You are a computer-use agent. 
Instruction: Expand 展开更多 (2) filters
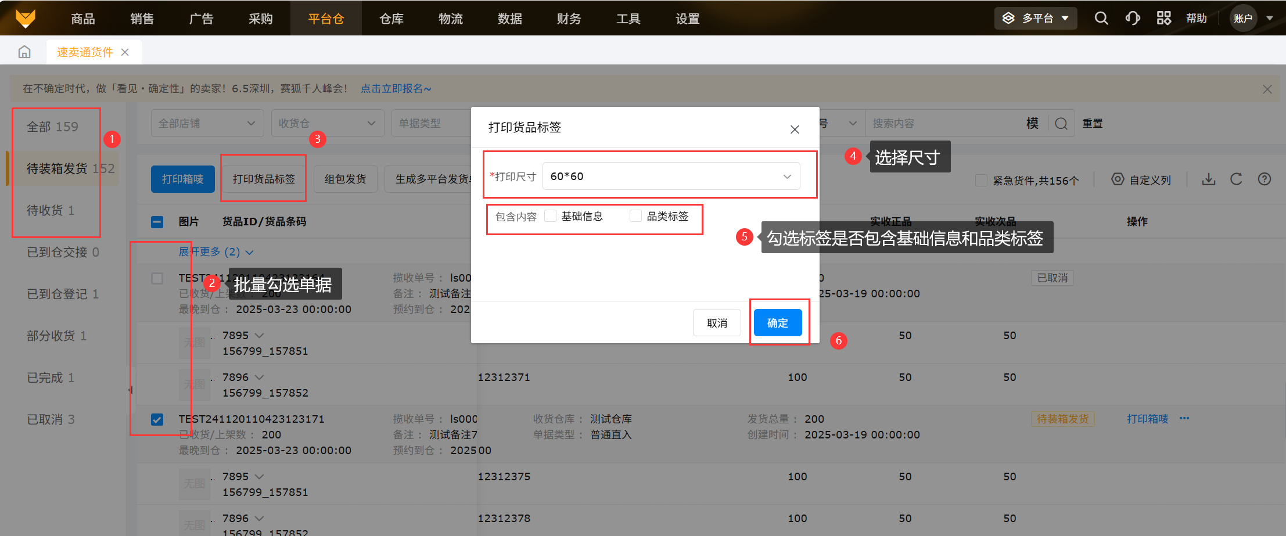click(215, 252)
